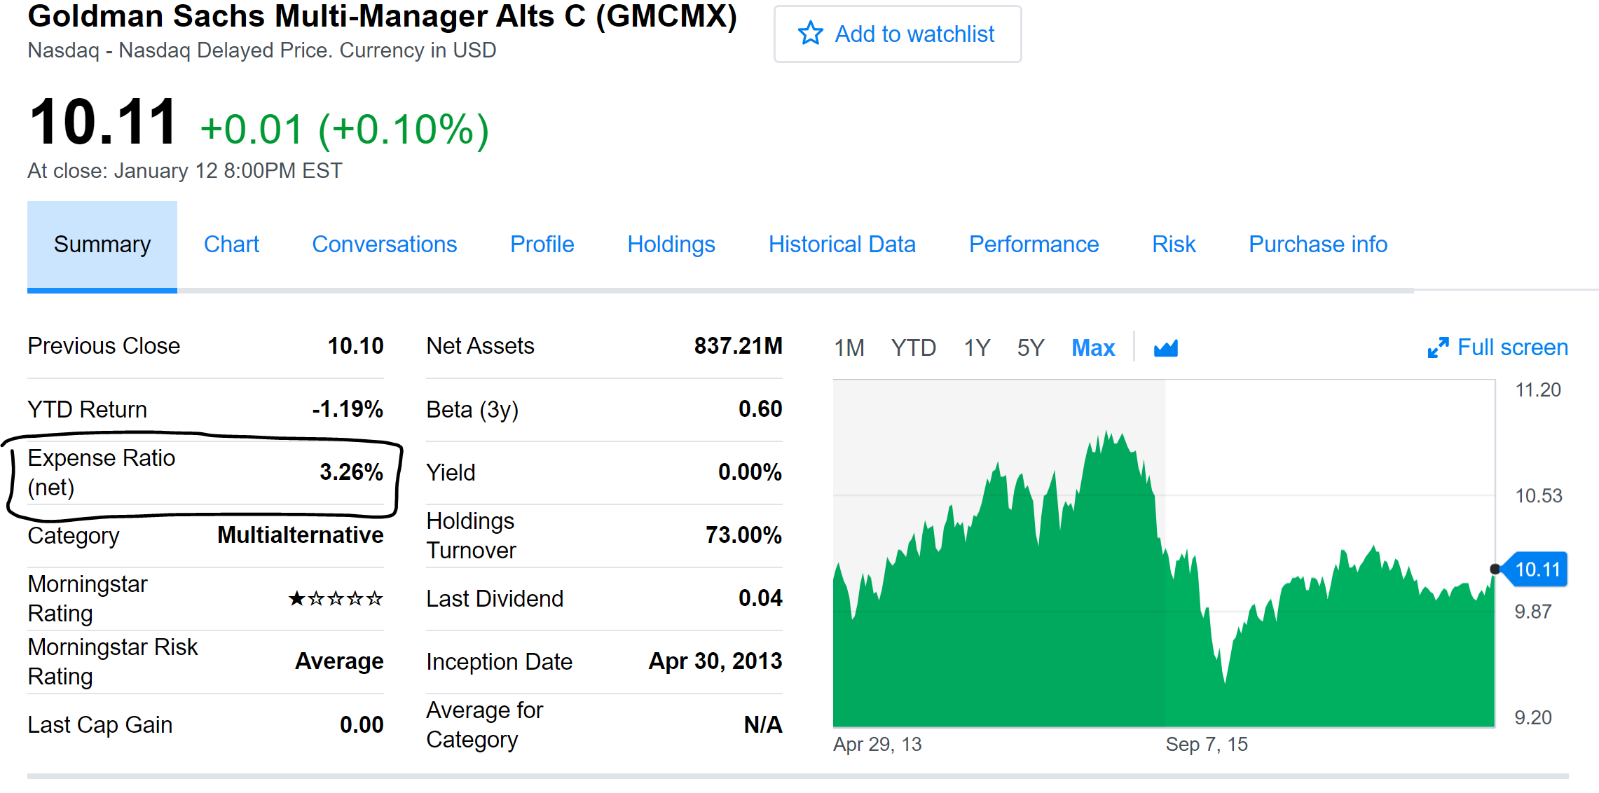
Task: Open the Summary tab
Action: coord(102,244)
